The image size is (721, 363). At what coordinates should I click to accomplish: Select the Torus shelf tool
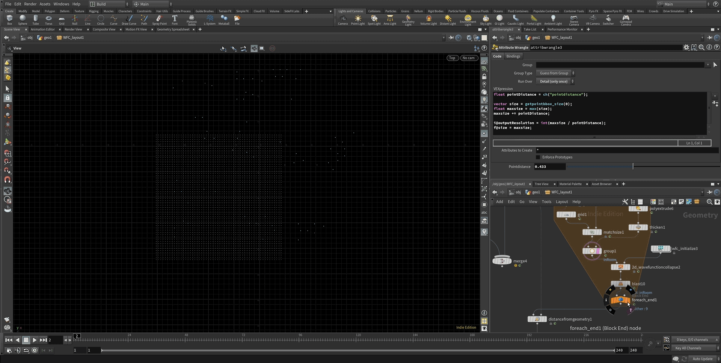(x=48, y=20)
